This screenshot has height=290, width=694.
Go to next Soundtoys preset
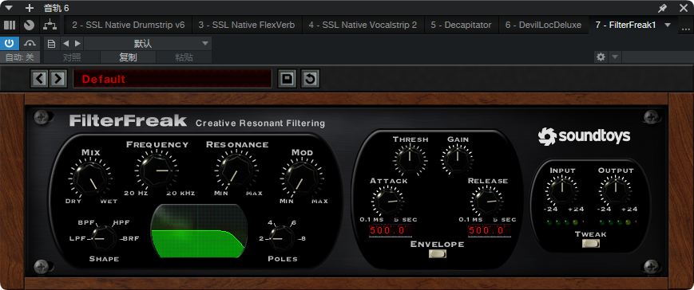(x=58, y=79)
